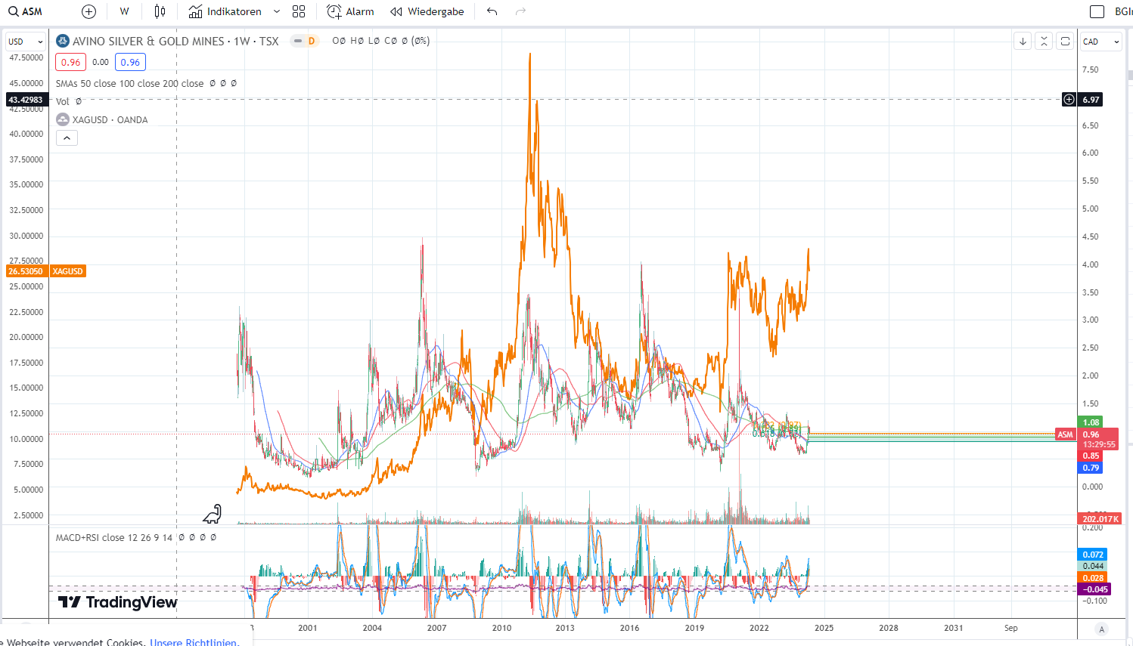Collapse the chart legend with the chevron
The height and width of the screenshot is (646, 1133).
tap(67, 138)
